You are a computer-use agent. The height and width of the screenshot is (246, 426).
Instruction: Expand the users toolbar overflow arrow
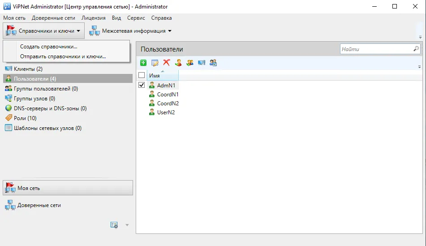point(419,67)
